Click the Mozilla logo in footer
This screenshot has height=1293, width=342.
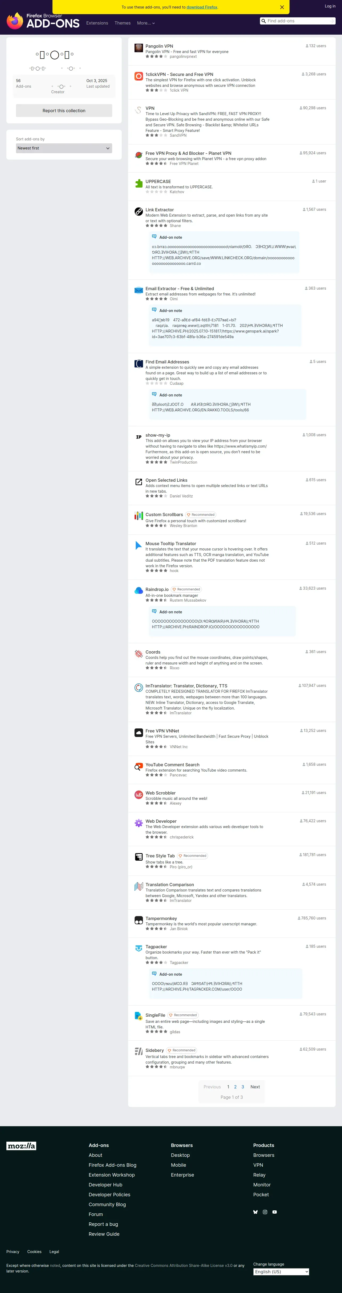point(21,1145)
